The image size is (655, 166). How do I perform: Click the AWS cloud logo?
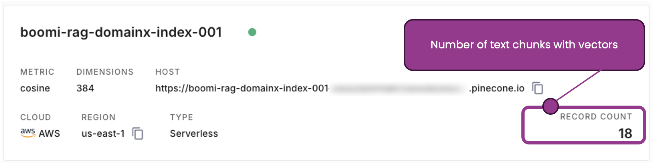(28, 133)
